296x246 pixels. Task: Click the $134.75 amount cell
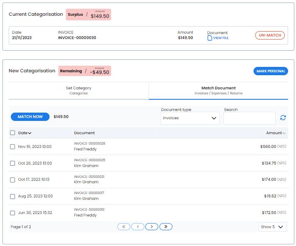tap(269, 163)
